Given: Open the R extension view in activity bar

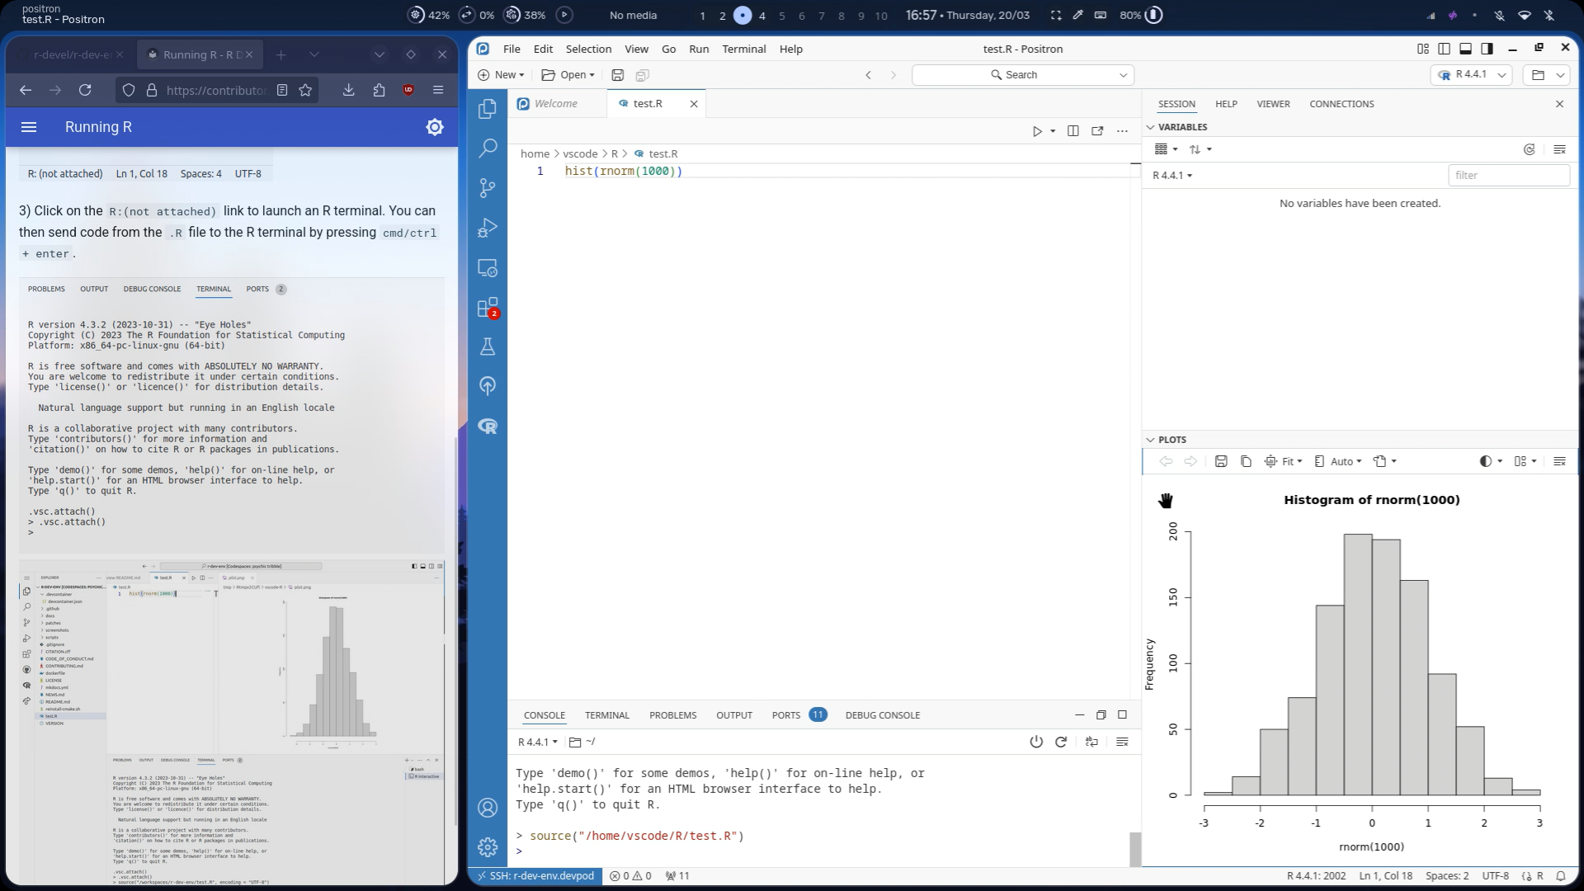Looking at the screenshot, I should 488,426.
